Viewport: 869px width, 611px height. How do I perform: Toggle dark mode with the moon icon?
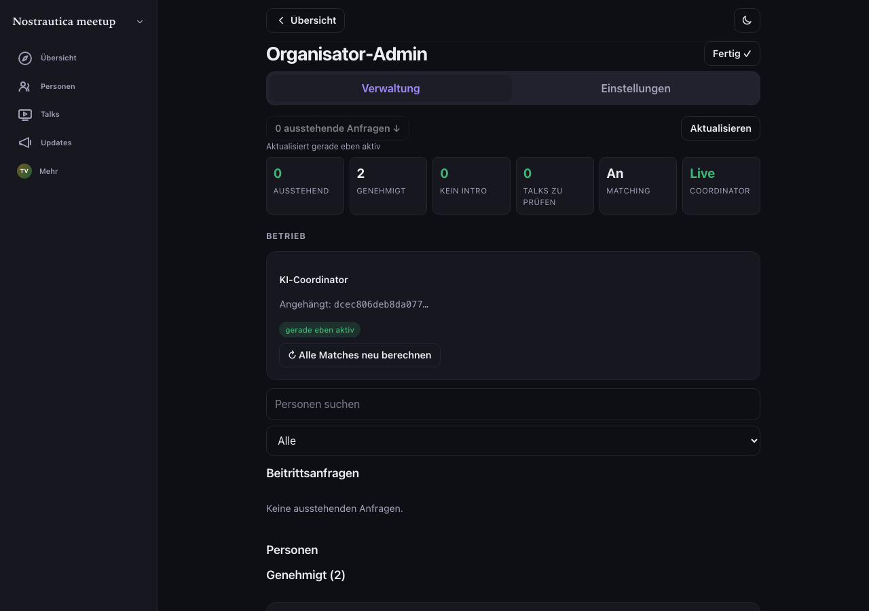(747, 20)
